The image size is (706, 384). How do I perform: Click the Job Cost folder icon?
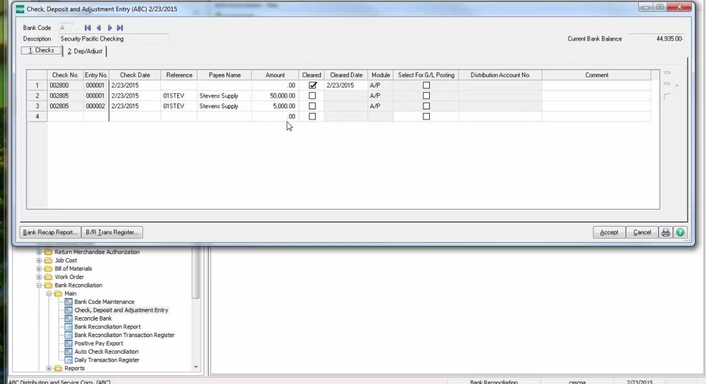48,260
